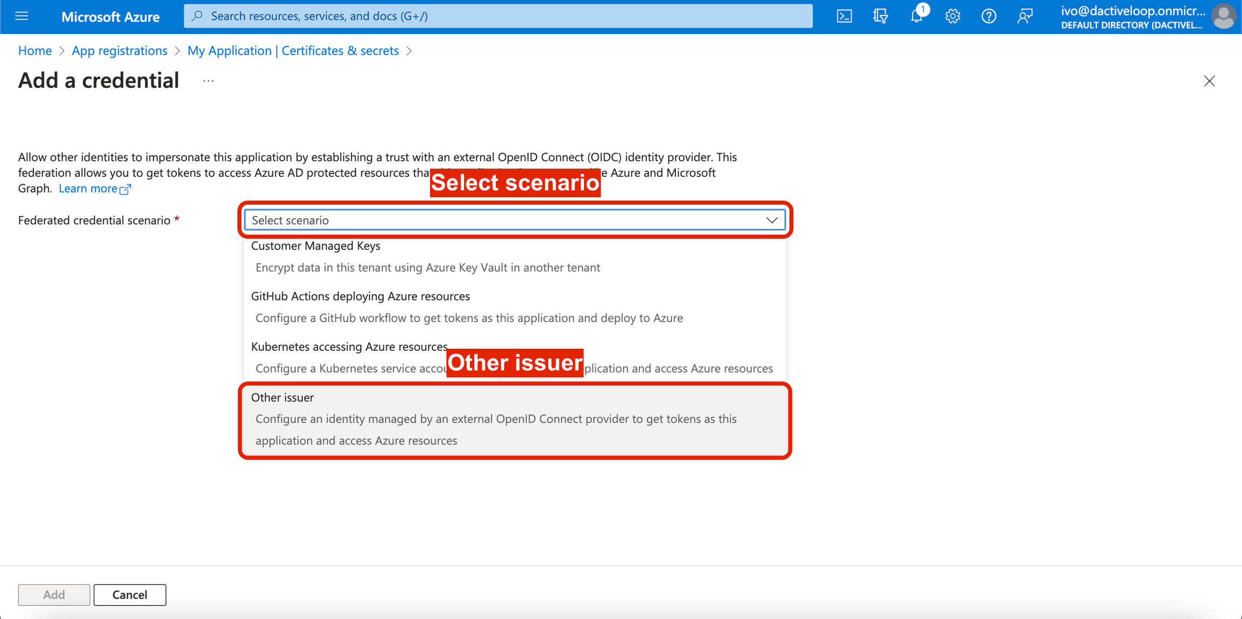Expand the Select scenario dropdown chevron
This screenshot has width=1242, height=619.
pos(771,220)
